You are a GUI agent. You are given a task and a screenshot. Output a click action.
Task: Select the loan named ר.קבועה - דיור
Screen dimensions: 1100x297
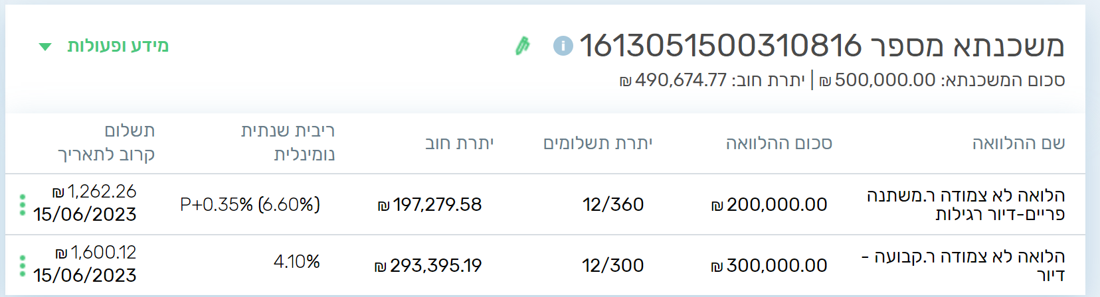(x=963, y=265)
